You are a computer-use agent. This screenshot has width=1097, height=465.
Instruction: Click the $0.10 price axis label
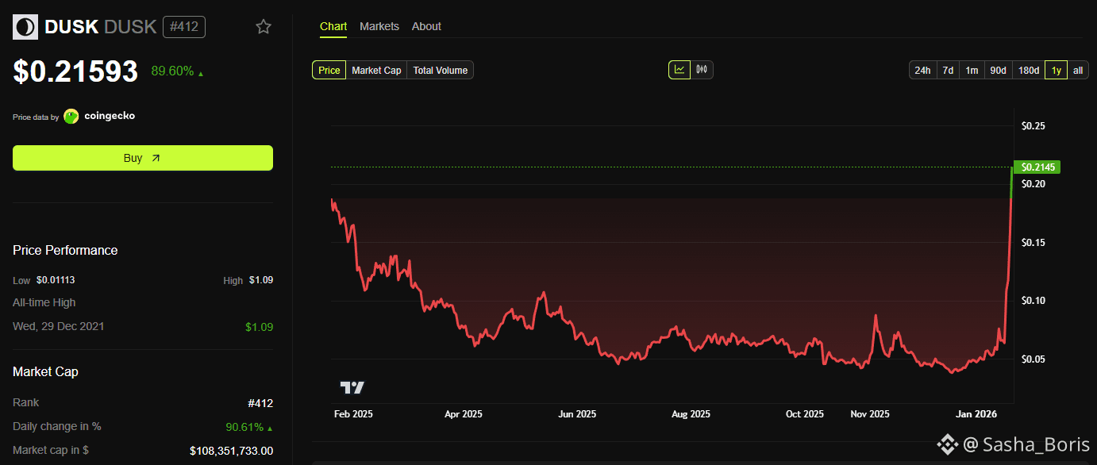tap(1033, 300)
